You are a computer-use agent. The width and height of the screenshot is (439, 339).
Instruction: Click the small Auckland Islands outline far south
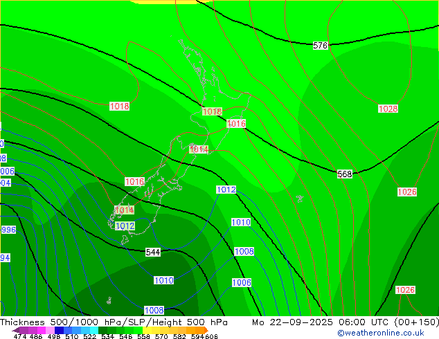point(109,301)
